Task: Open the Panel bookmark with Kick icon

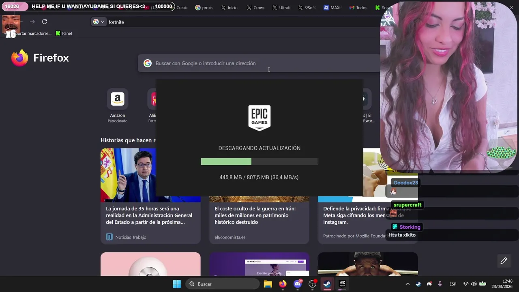Action: click(64, 33)
